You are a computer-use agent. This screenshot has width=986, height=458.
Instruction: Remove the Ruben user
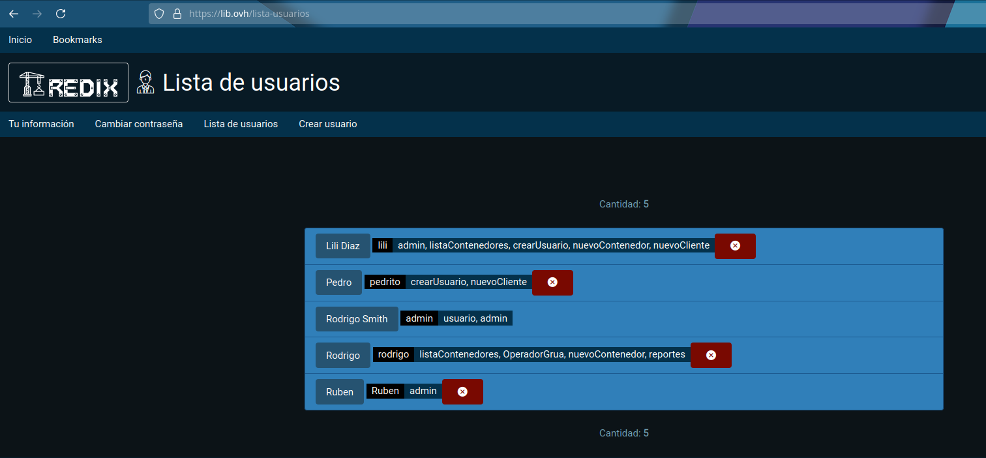pos(462,392)
